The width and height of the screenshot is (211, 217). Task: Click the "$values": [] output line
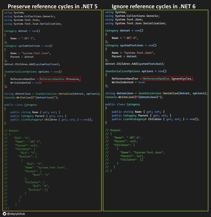(38, 190)
